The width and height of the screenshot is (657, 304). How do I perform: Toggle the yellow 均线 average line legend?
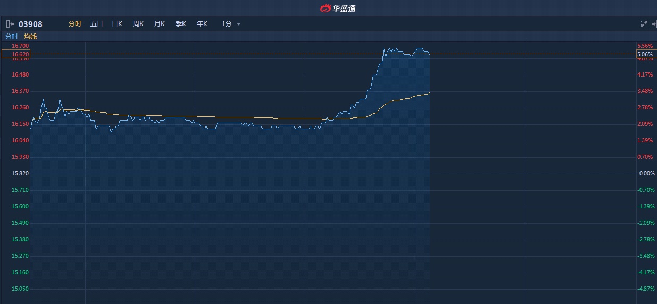30,37
